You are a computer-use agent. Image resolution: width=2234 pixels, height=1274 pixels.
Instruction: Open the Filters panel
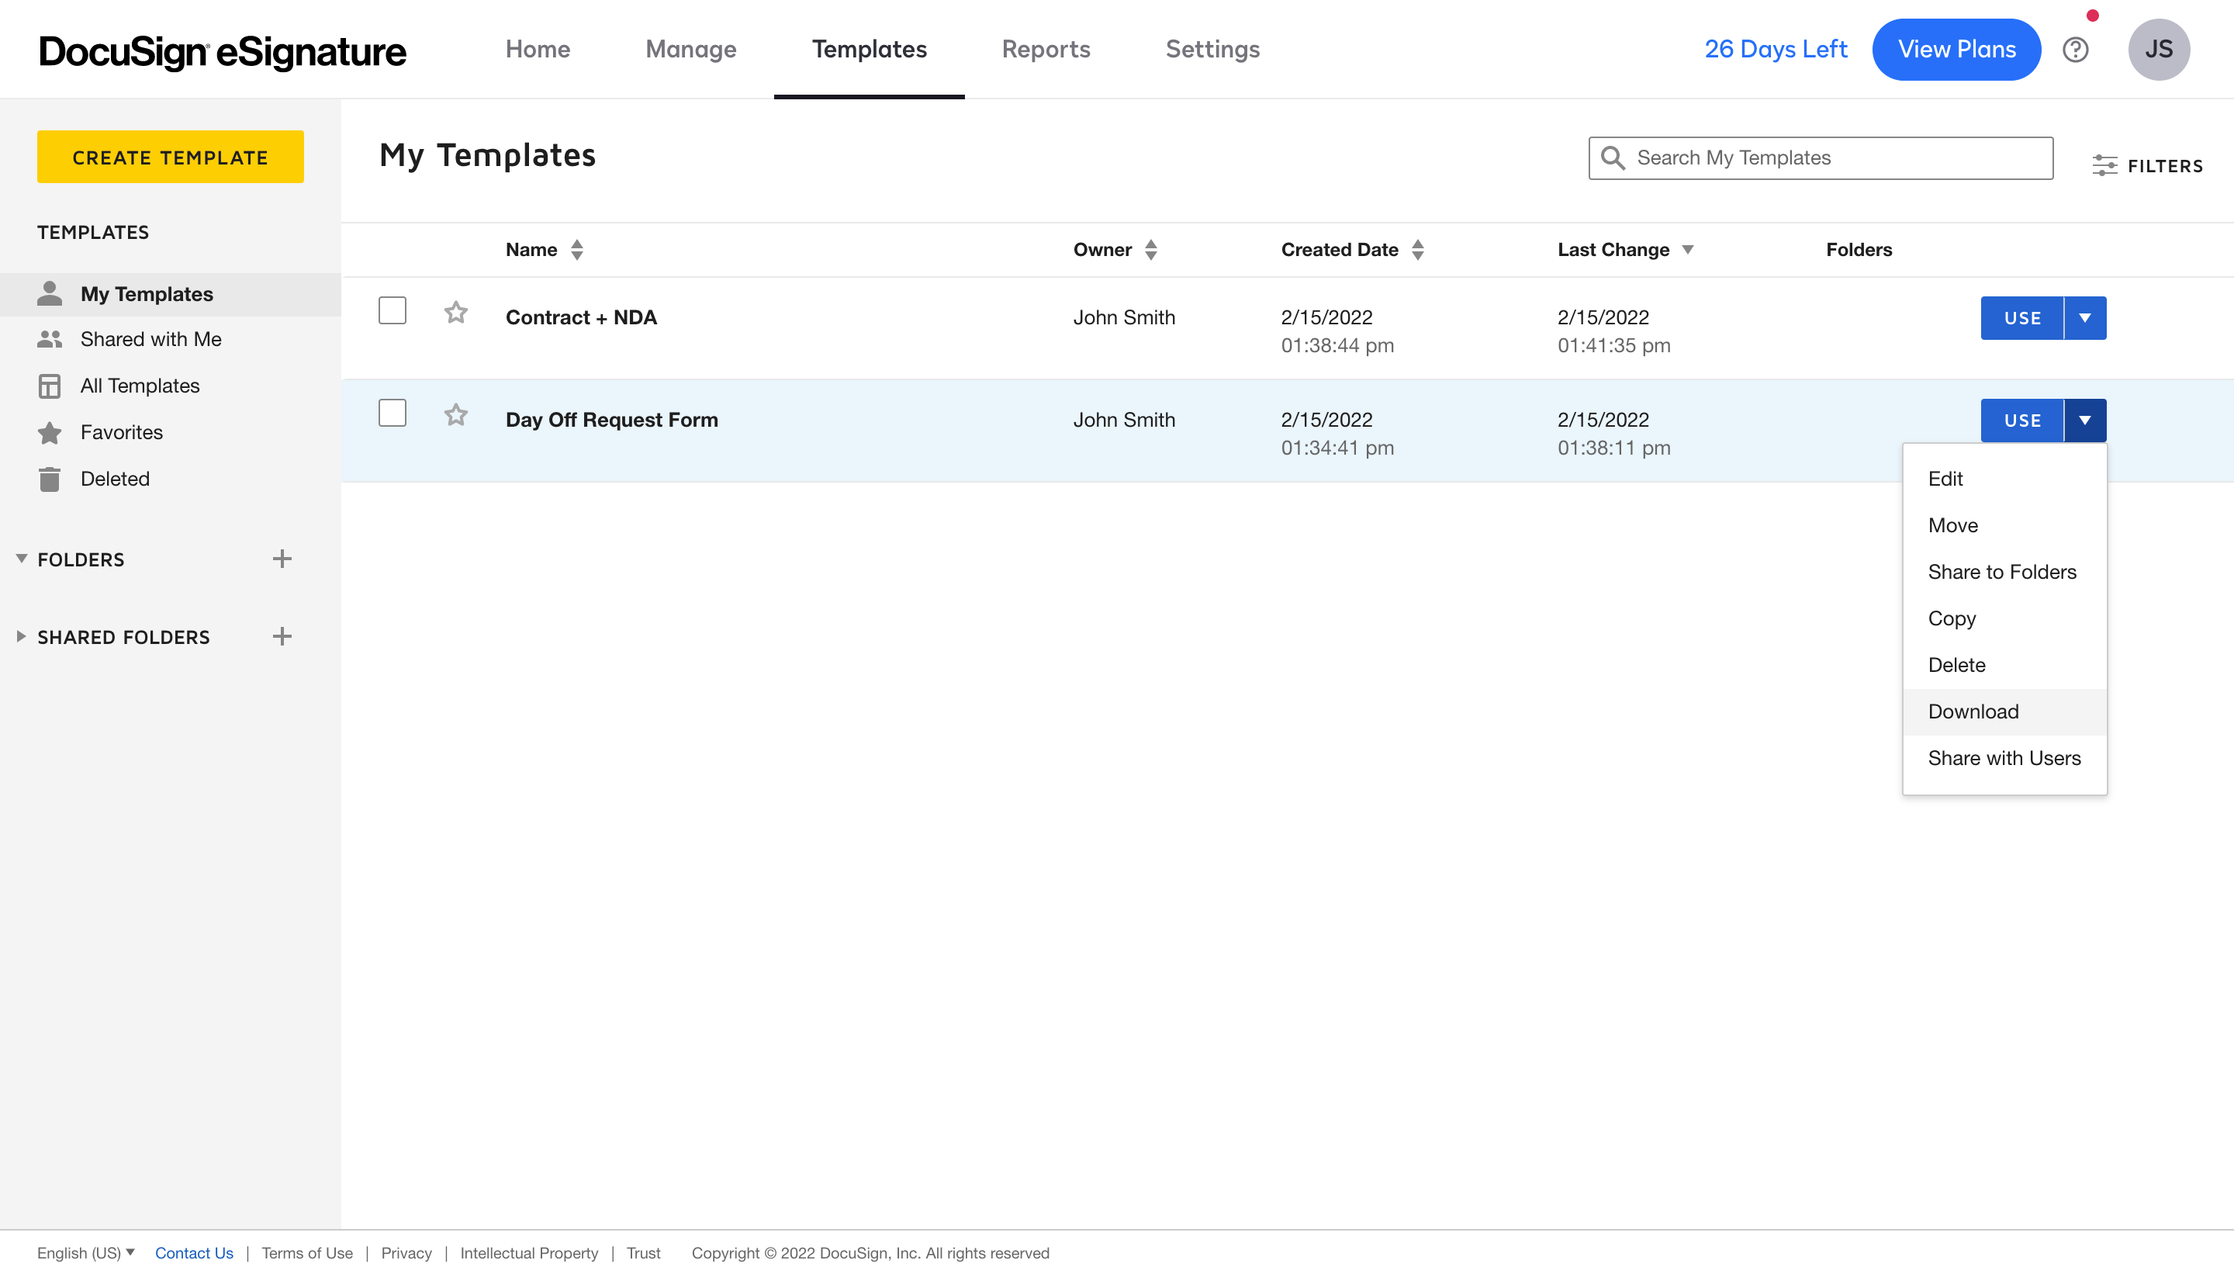(x=2147, y=165)
